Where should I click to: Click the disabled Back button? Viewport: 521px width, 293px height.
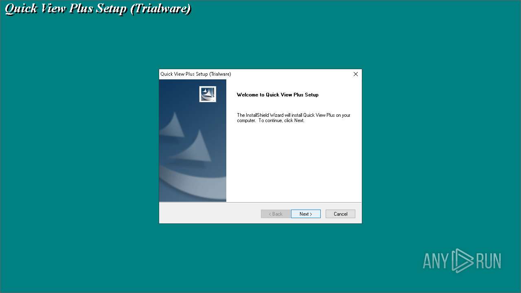(276, 214)
